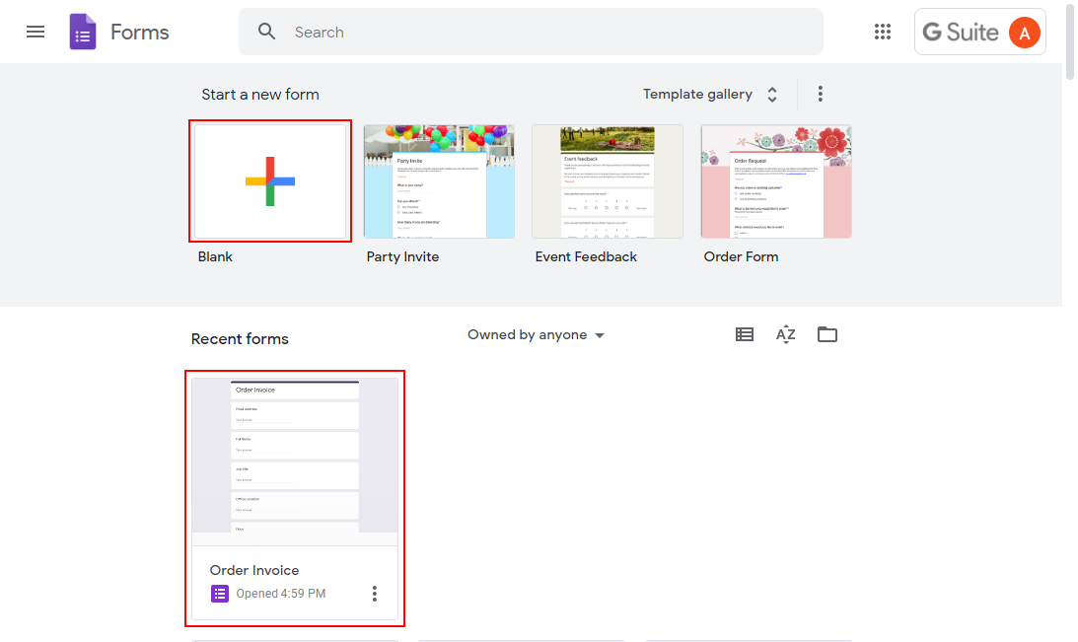1078x642 pixels.
Task: Click the orange account avatar
Action: 1024,33
